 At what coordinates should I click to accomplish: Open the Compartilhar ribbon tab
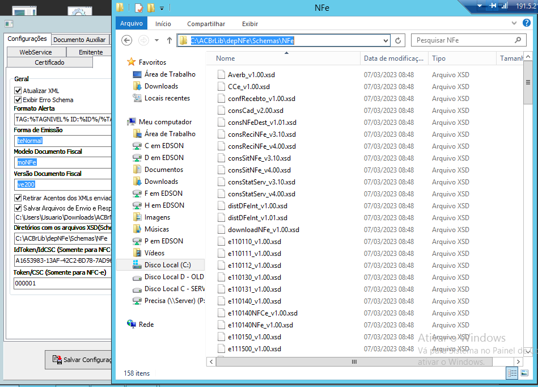[x=206, y=24]
